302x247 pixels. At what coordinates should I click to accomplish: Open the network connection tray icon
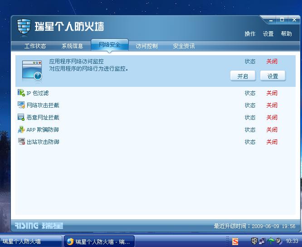[262, 241]
